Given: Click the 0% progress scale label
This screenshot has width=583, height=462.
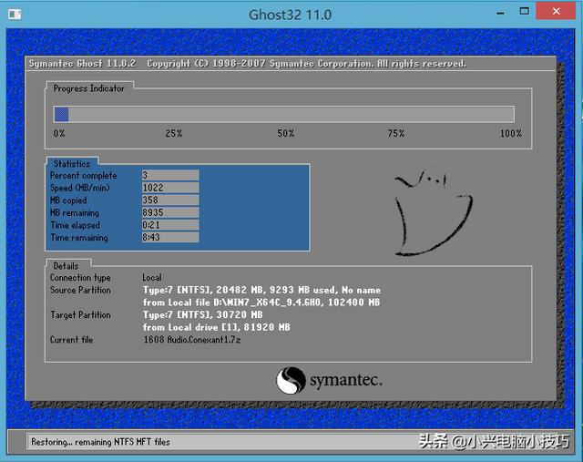Looking at the screenshot, I should pyautogui.click(x=59, y=134).
